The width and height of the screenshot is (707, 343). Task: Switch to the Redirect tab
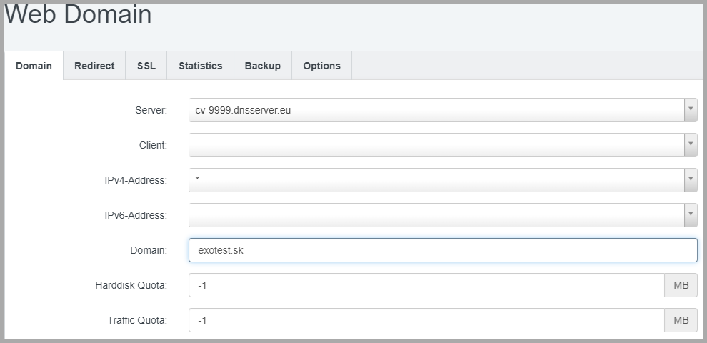pyautogui.click(x=94, y=66)
